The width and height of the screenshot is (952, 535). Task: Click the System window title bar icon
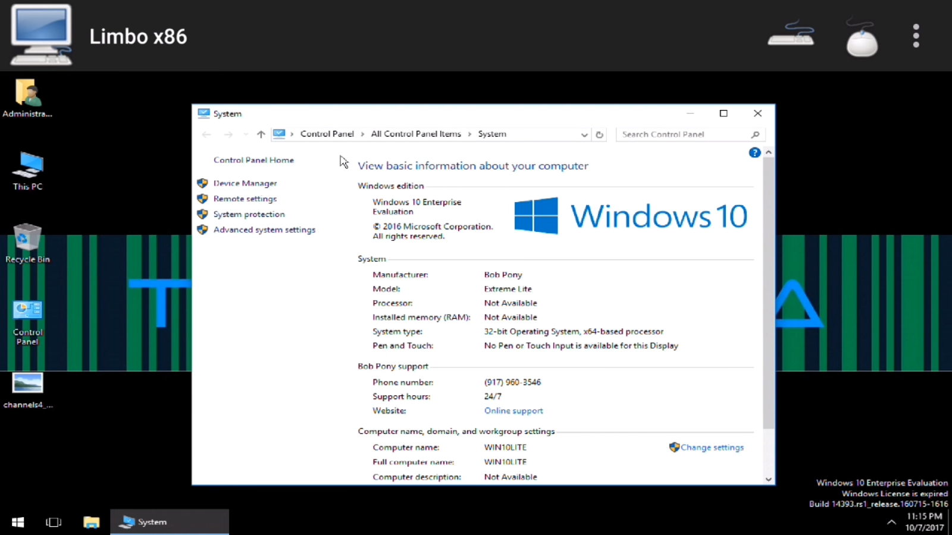203,113
